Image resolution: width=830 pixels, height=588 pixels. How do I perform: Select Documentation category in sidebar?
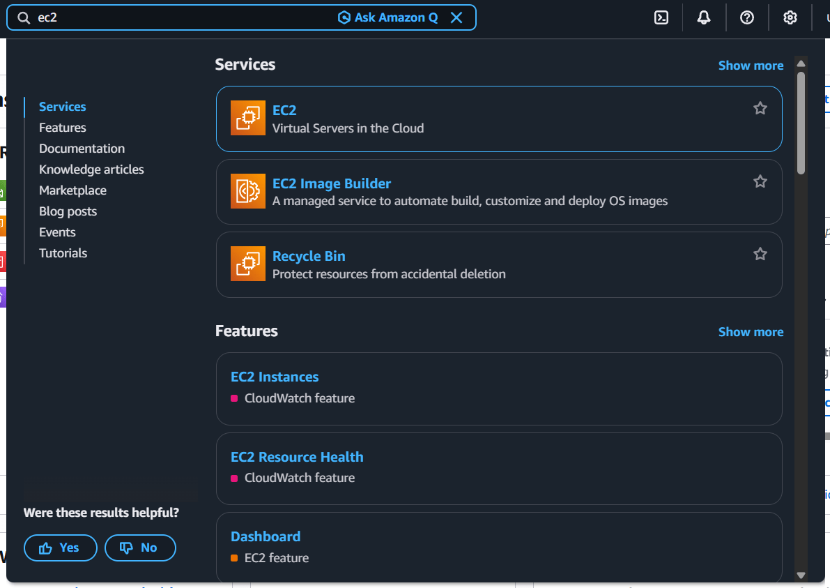[82, 149]
